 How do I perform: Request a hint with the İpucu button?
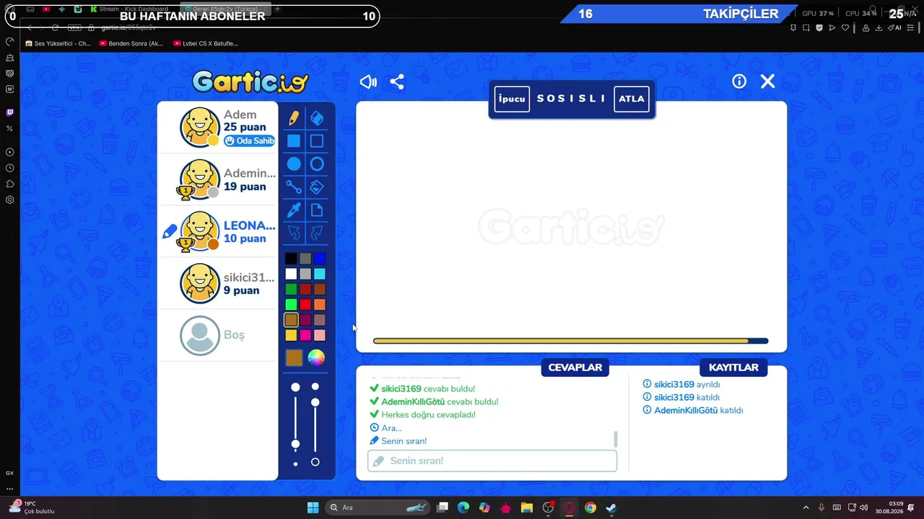coord(512,99)
